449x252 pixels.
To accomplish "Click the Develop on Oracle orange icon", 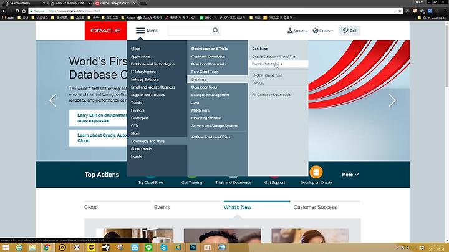I will (x=316, y=172).
